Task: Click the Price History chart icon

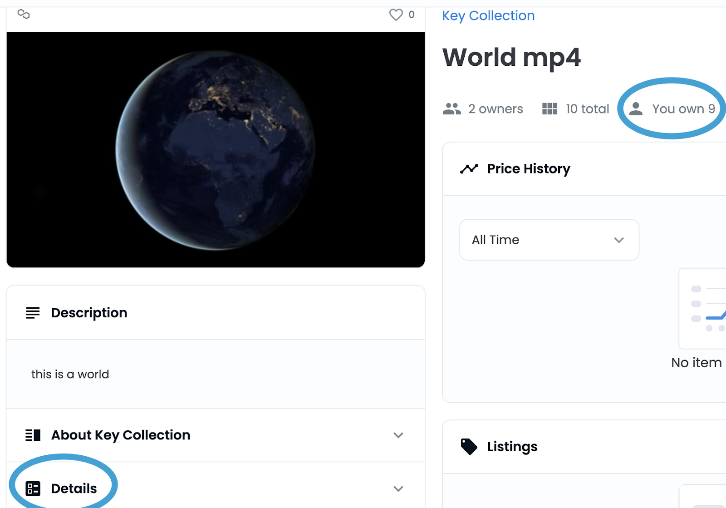Action: click(469, 169)
